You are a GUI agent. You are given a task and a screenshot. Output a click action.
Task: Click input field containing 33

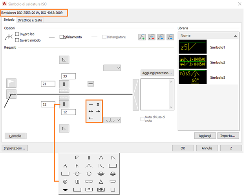click(68, 76)
